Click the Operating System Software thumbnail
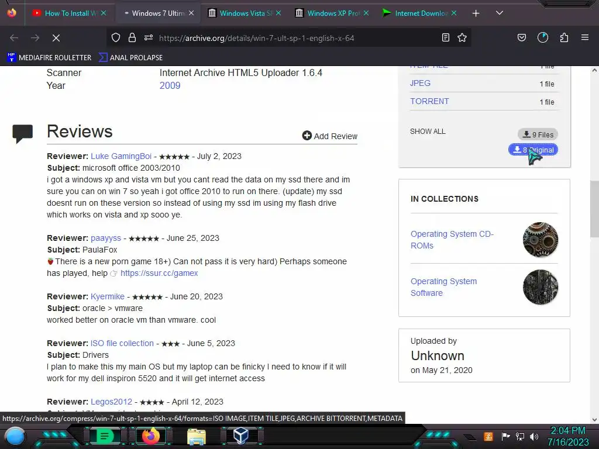599x449 pixels. 541,287
